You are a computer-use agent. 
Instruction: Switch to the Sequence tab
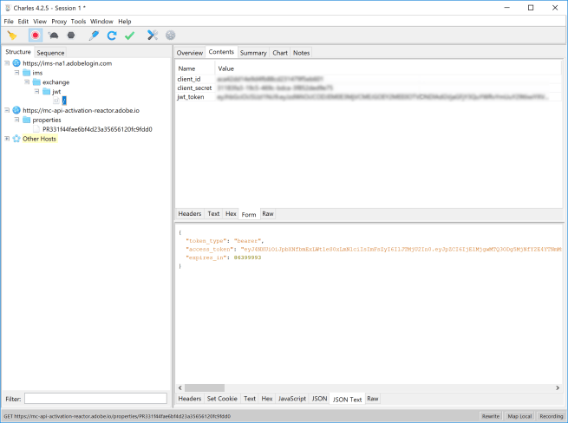click(50, 53)
